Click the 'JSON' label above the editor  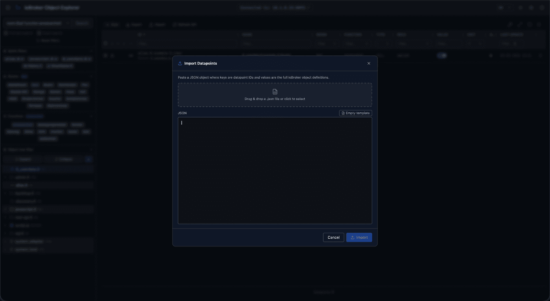182,113
